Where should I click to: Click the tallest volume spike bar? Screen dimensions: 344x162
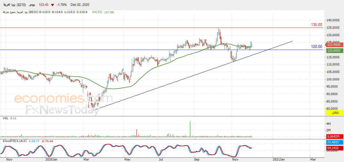point(190,129)
